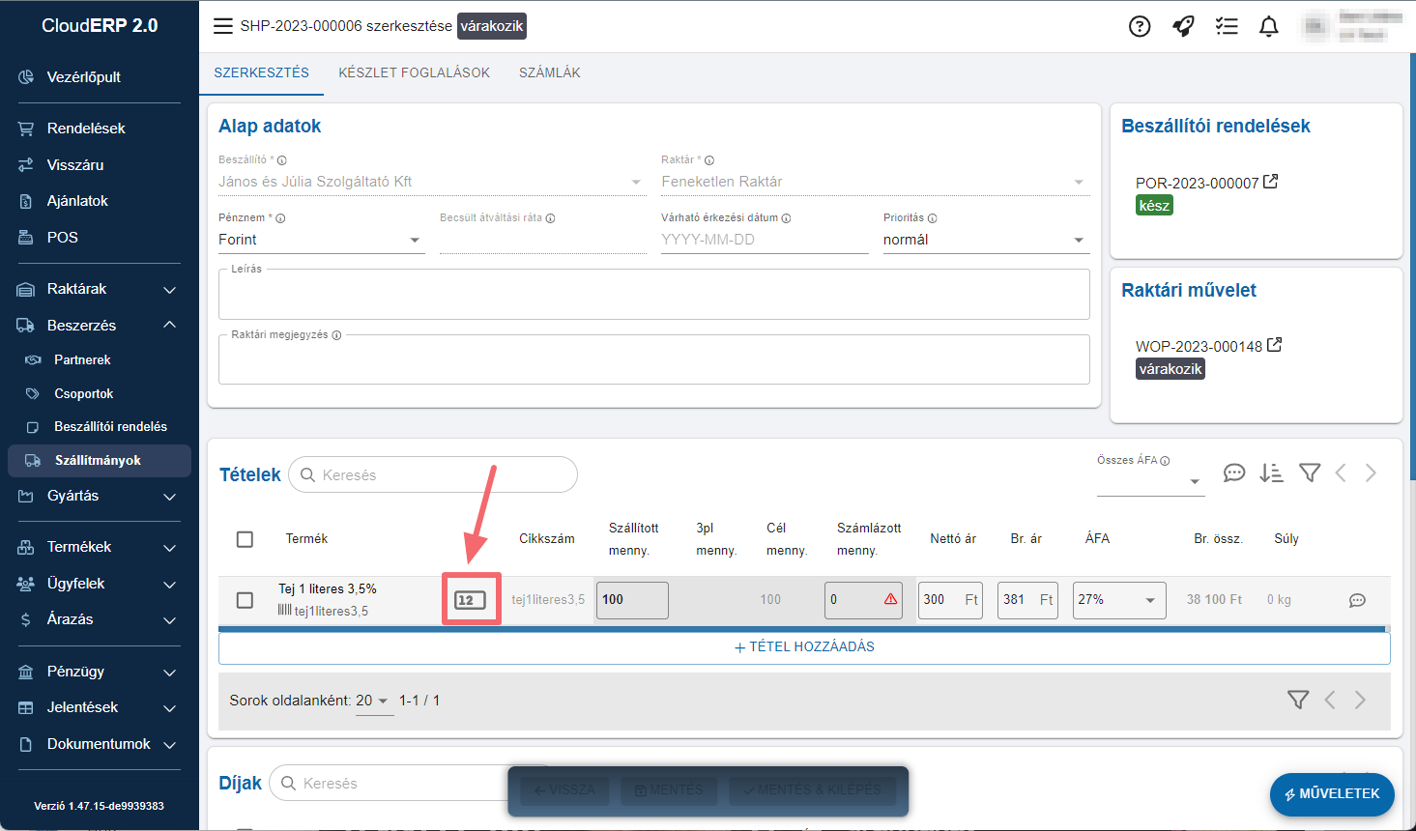The image size is (1416, 831).
Task: Toggle the hamburger sidebar menu
Action: pyautogui.click(x=223, y=26)
